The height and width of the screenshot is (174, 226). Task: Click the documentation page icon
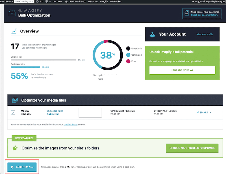coord(186,13)
